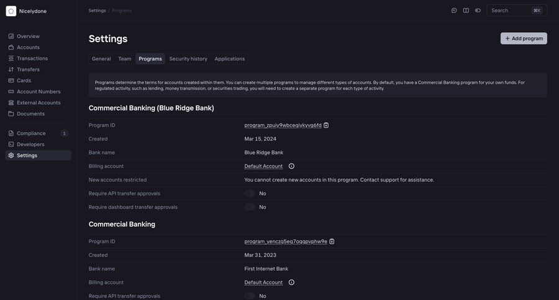Click the Developers terminal icon
559x300 pixels.
tap(11, 144)
